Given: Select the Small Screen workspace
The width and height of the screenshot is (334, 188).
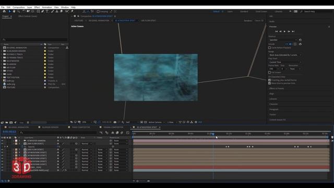Looking at the screenshot, I should 261,11.
